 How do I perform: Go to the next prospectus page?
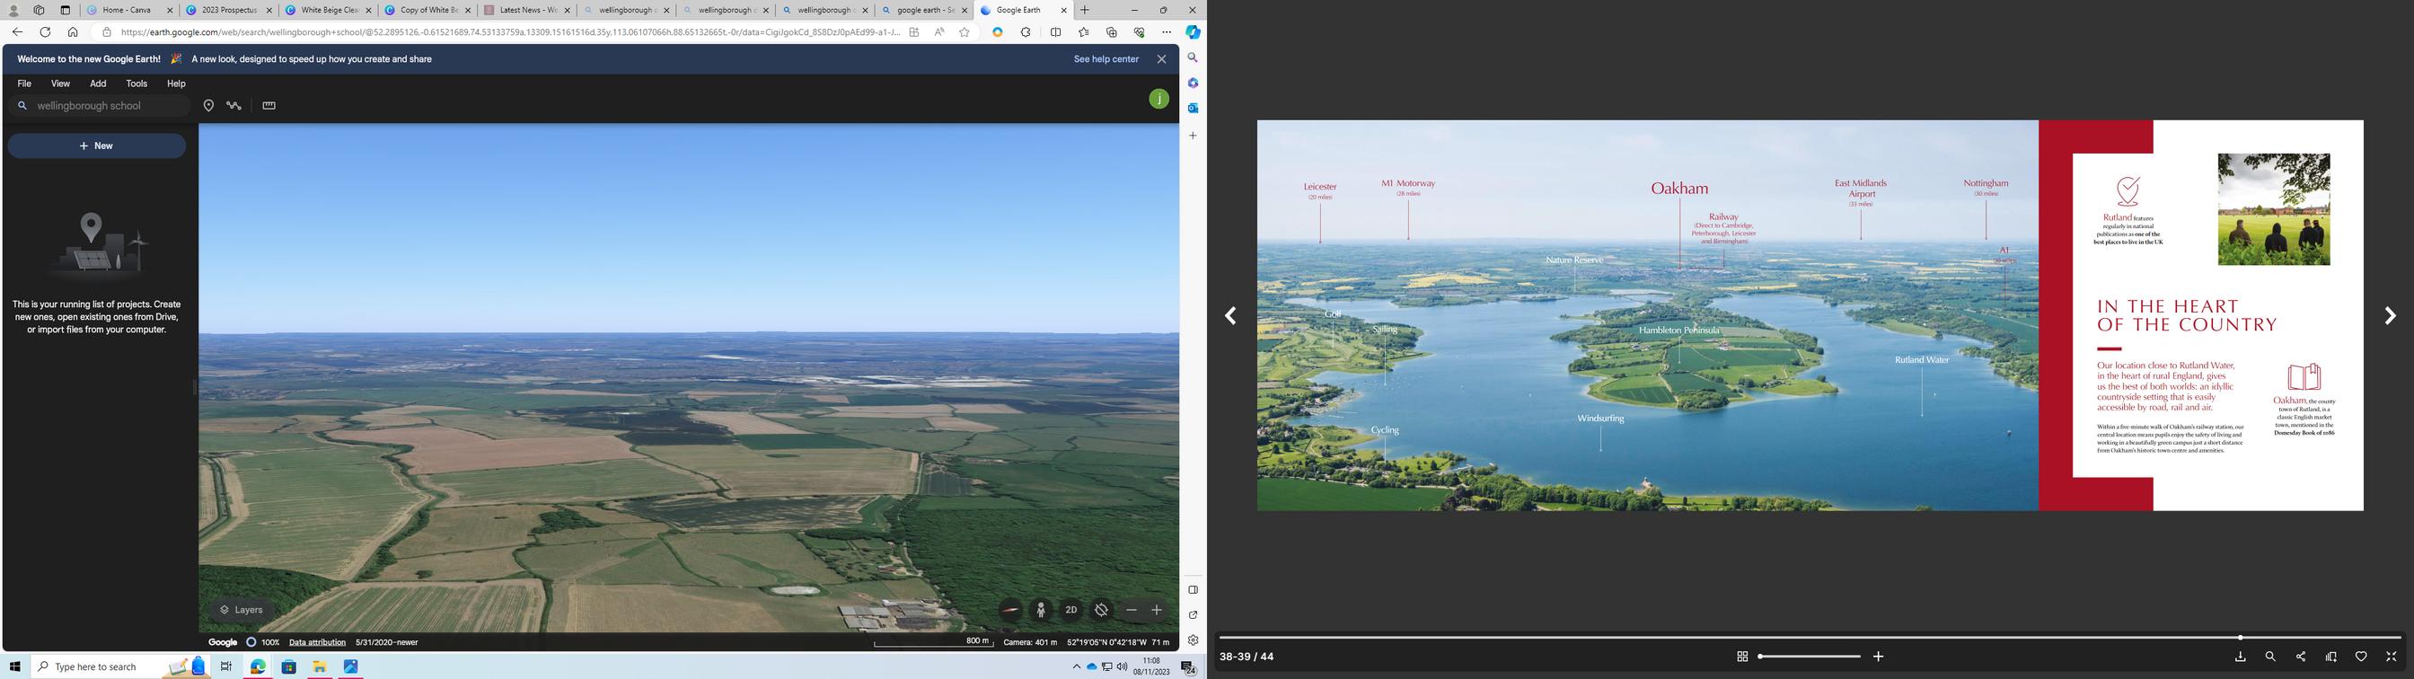2390,316
